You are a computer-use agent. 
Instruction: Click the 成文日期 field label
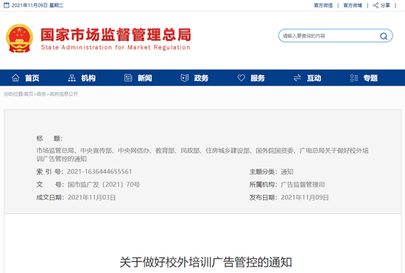coord(50,197)
